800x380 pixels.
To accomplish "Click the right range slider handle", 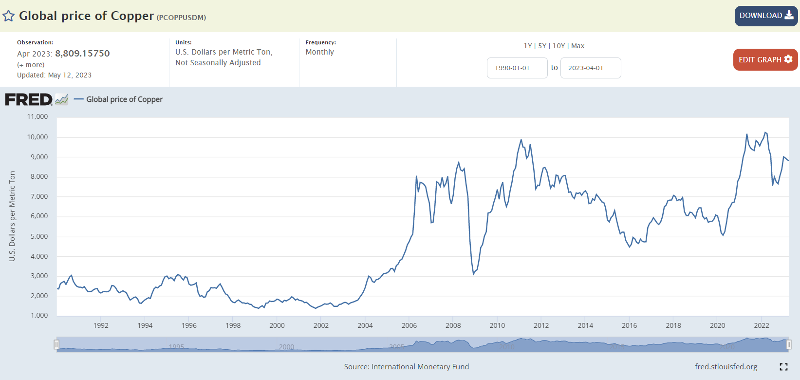I will point(789,345).
